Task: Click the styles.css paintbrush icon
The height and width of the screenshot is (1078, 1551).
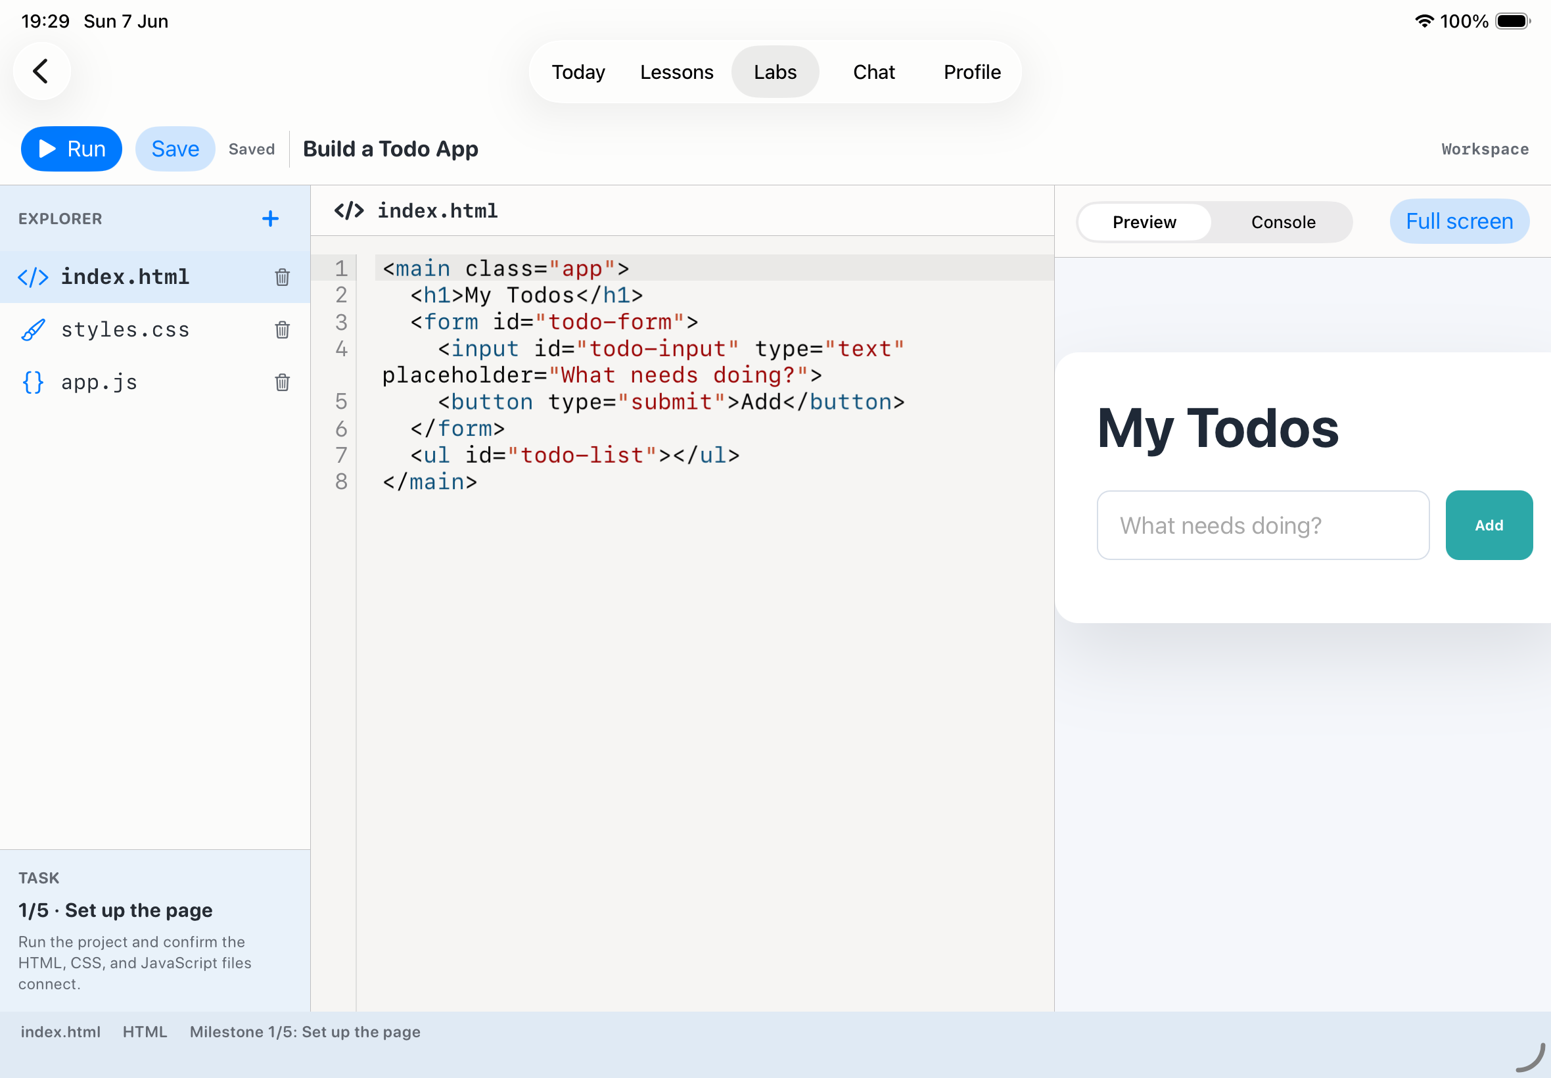Action: pos(33,329)
